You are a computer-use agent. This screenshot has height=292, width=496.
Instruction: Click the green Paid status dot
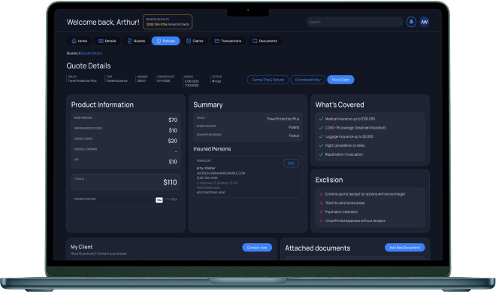213,81
